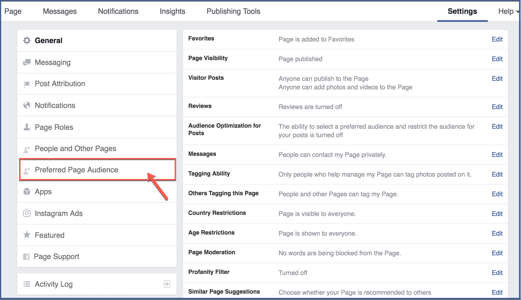Click the Notifications globe icon
Viewport: 521px width, 300px height.
coord(27,105)
